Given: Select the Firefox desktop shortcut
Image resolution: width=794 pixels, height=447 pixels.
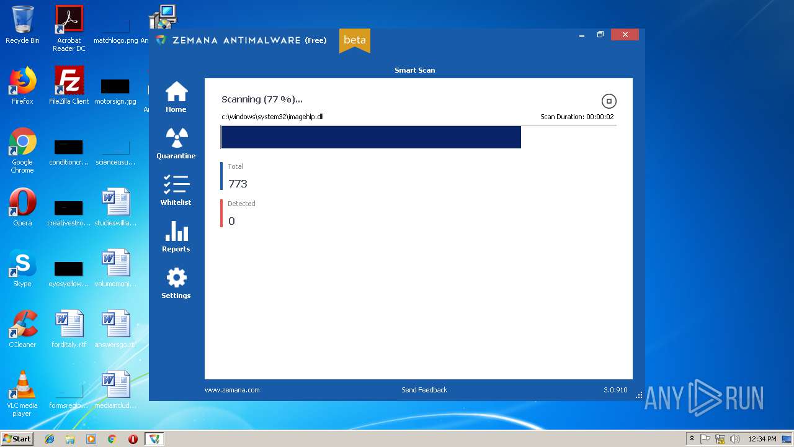Looking at the screenshot, I should click(x=22, y=86).
